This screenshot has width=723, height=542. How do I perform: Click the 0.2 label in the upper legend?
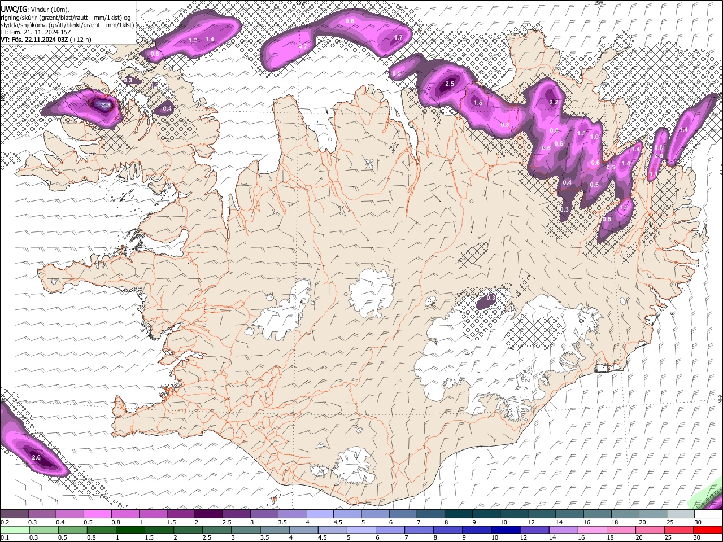5,522
